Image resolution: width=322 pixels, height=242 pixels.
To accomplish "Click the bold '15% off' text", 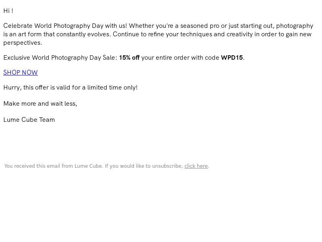I will (129, 58).
